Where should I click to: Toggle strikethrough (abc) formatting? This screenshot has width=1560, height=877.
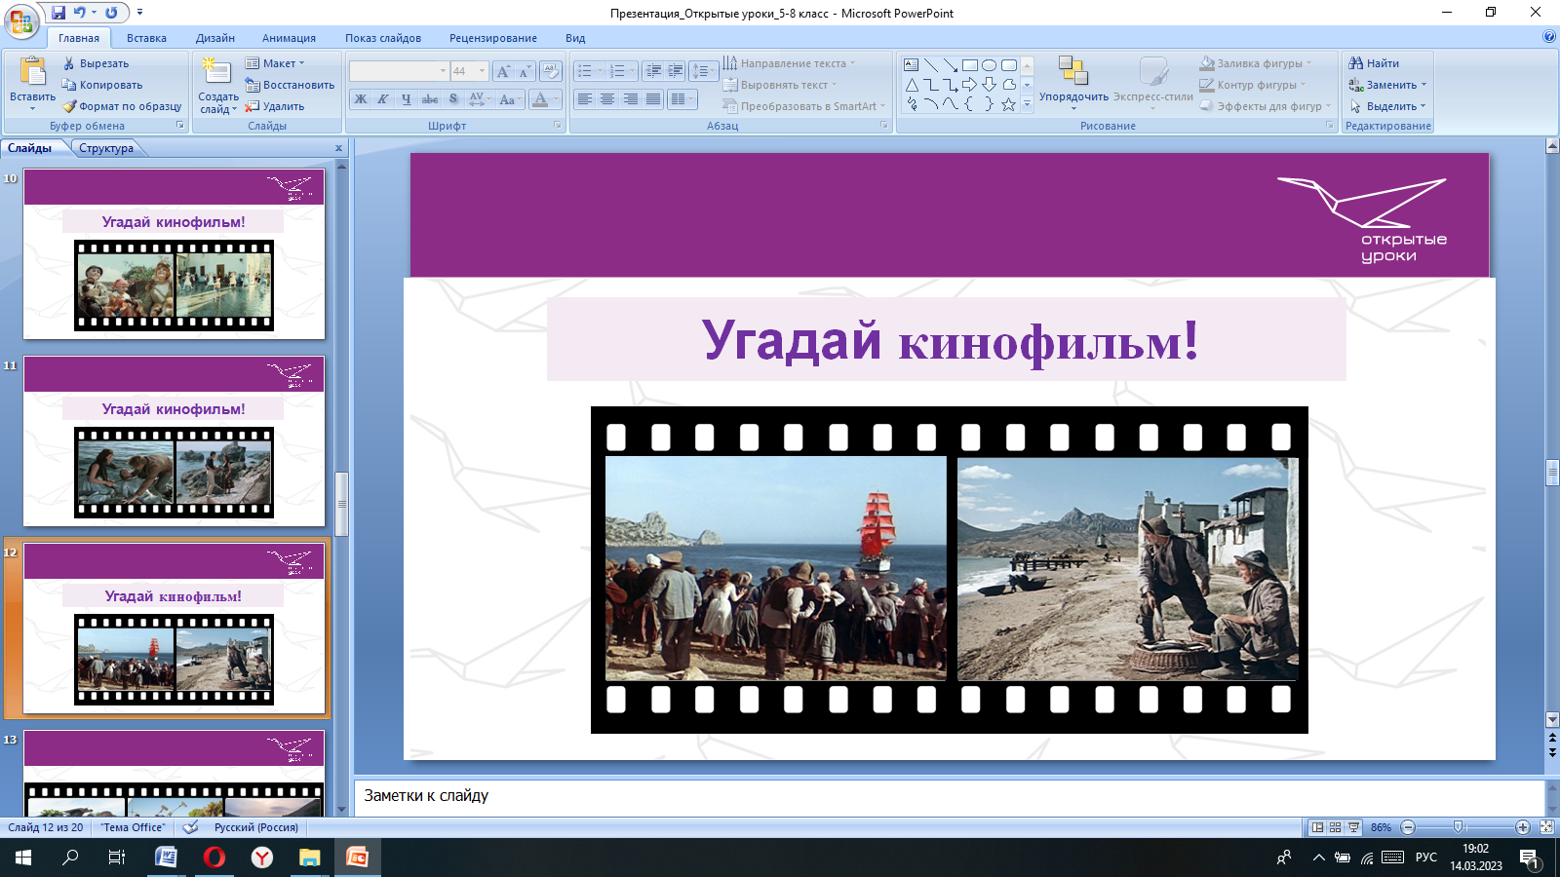click(x=430, y=99)
